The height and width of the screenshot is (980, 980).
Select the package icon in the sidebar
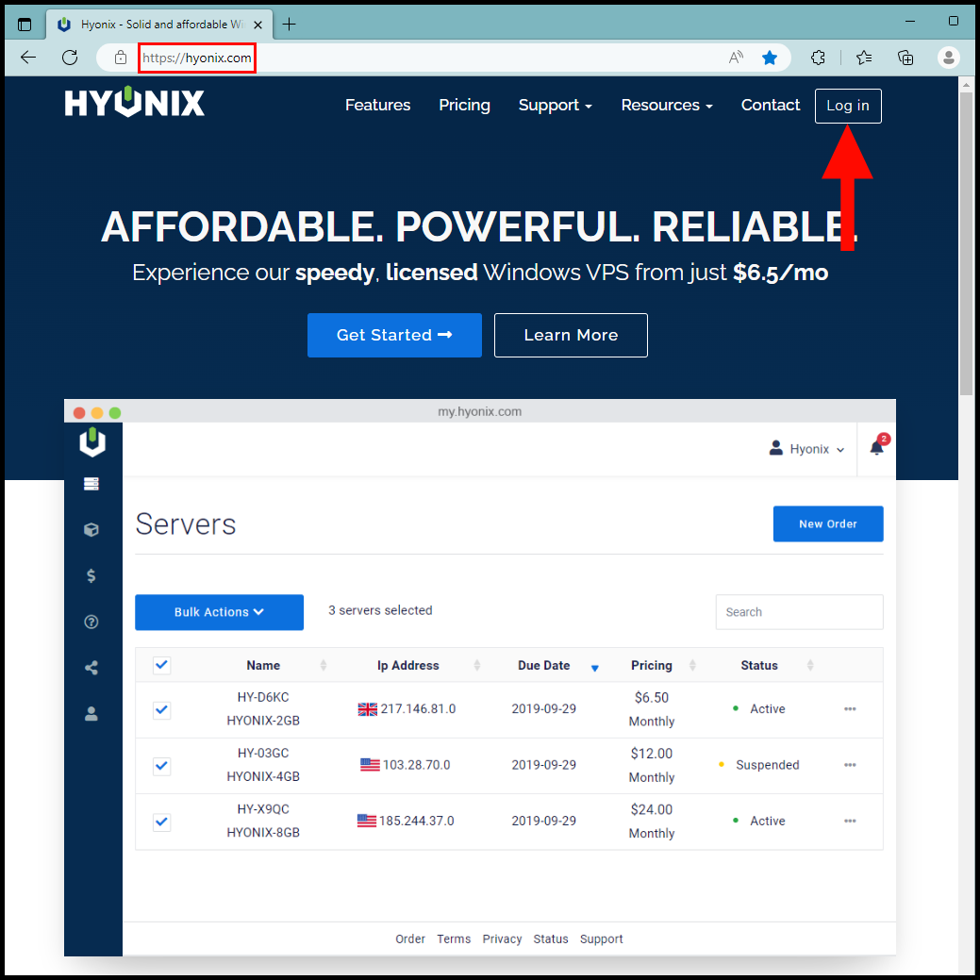click(x=91, y=529)
